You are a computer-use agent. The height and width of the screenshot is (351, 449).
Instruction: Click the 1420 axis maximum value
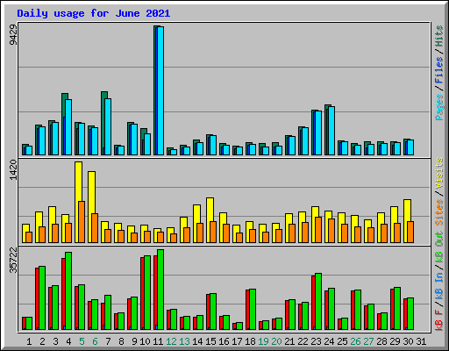[13, 169]
